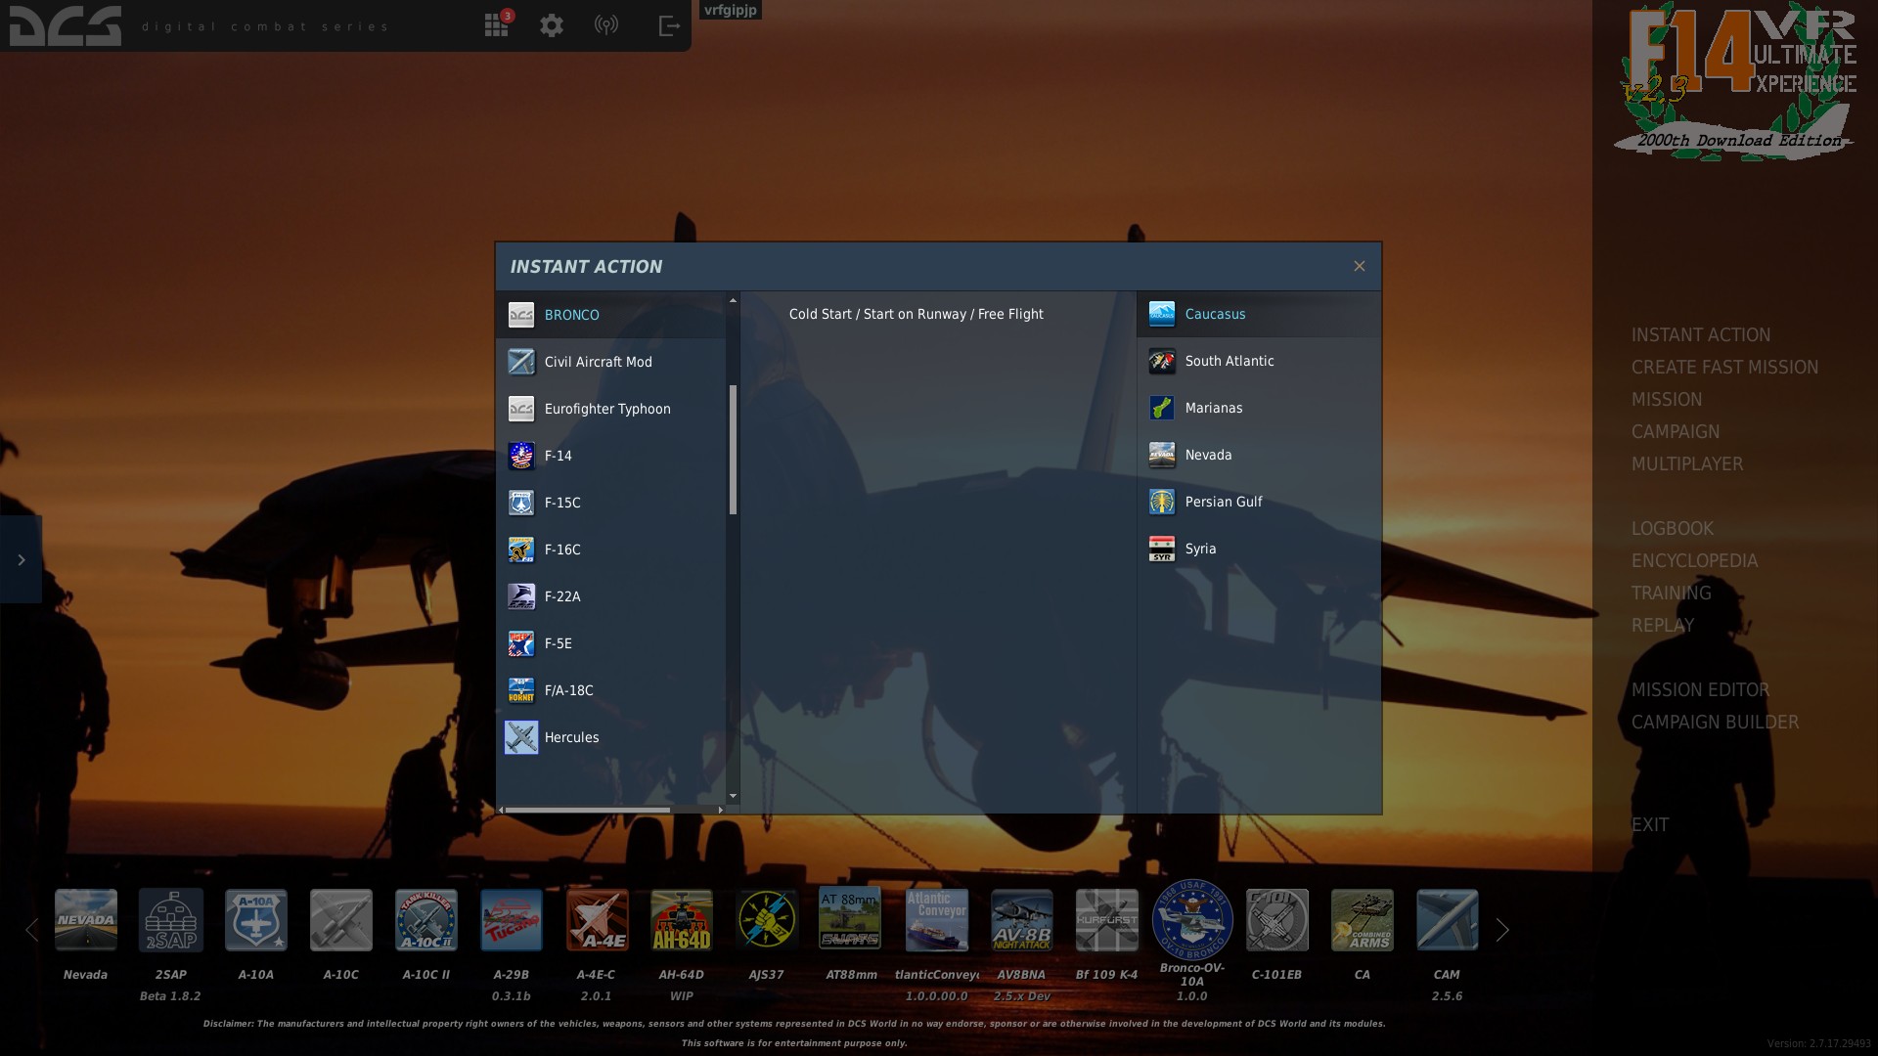Close the Instant Action dialog
Image resolution: width=1878 pixels, height=1056 pixels.
(x=1359, y=266)
